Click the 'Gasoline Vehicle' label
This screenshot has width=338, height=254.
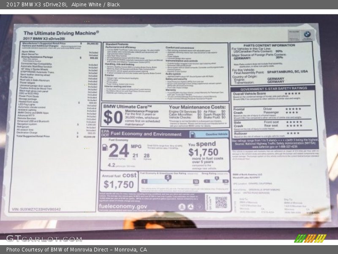point(216,134)
